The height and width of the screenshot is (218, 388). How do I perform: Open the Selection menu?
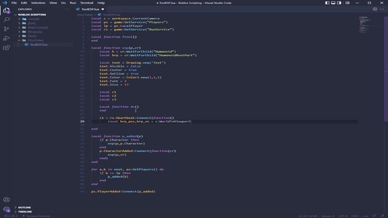[38, 2]
